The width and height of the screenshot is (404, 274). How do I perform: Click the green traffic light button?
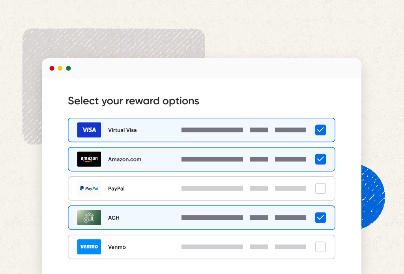click(x=68, y=68)
